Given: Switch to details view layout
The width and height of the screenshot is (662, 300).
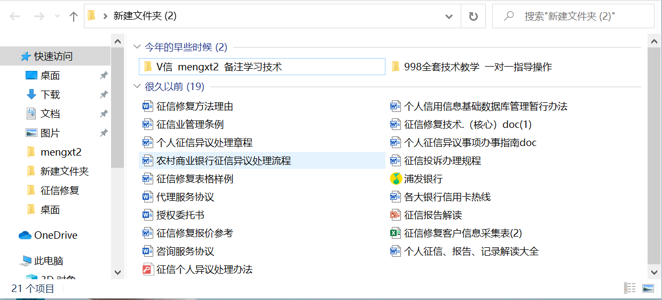Looking at the screenshot, I should pyautogui.click(x=630, y=288).
